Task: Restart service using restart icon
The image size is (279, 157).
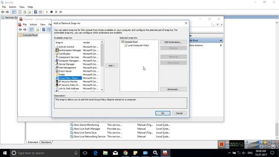Action: pos(61,12)
